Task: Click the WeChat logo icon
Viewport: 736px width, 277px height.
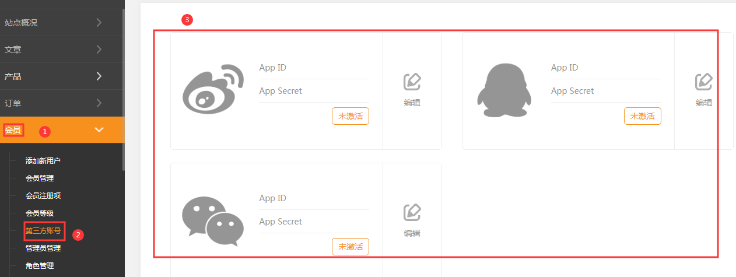Action: coord(213,220)
